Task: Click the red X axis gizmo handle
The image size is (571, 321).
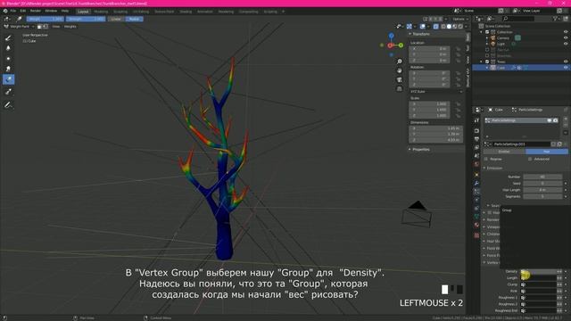Action: pyautogui.click(x=390, y=45)
